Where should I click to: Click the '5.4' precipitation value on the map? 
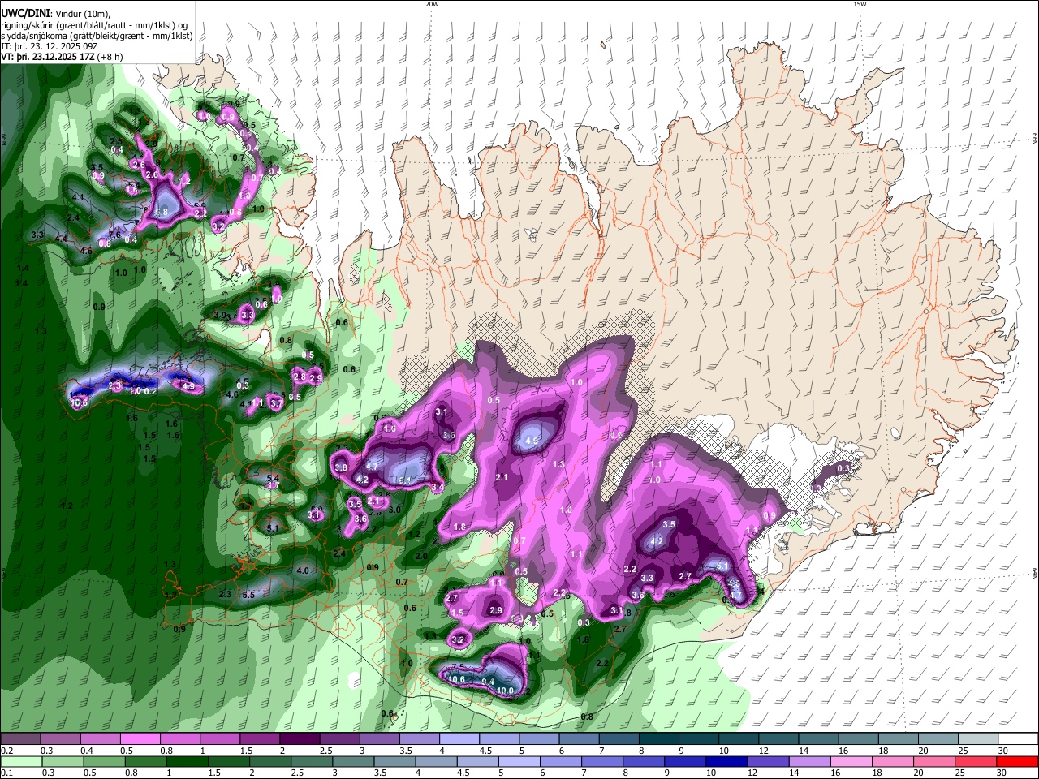click(273, 477)
